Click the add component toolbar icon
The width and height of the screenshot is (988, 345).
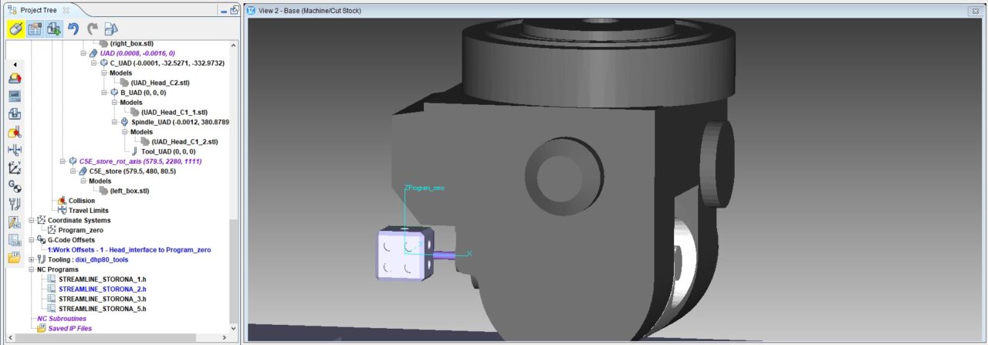tap(54, 29)
